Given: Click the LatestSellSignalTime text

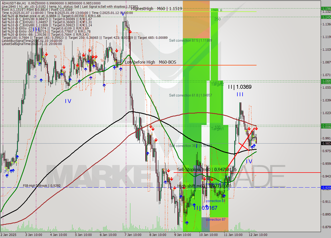Looking at the screenshot, I should click(32, 44).
